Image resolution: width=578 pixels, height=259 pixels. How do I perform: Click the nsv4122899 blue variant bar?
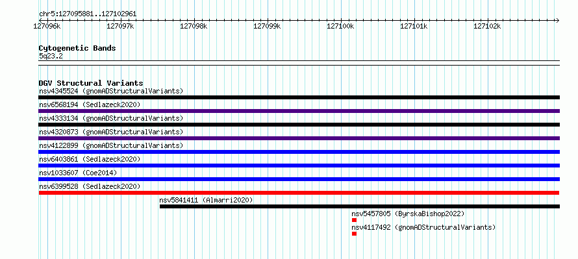click(x=299, y=152)
